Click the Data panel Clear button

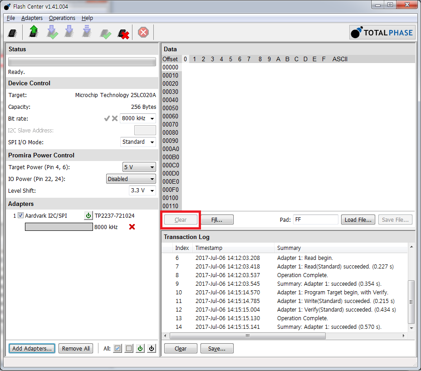coord(181,220)
